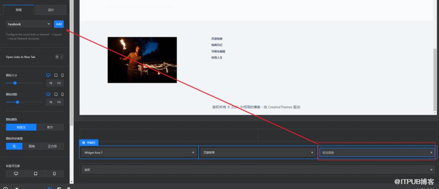Image resolution: width=439 pixels, height=189 pixels.
Task: Open the 可视化编辑 footer menu link
Action: tap(219, 51)
